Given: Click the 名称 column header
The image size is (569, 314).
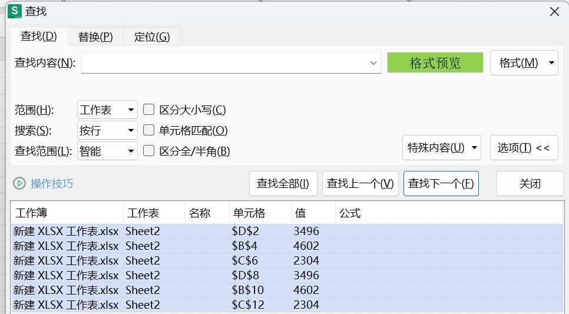Looking at the screenshot, I should [x=207, y=213].
